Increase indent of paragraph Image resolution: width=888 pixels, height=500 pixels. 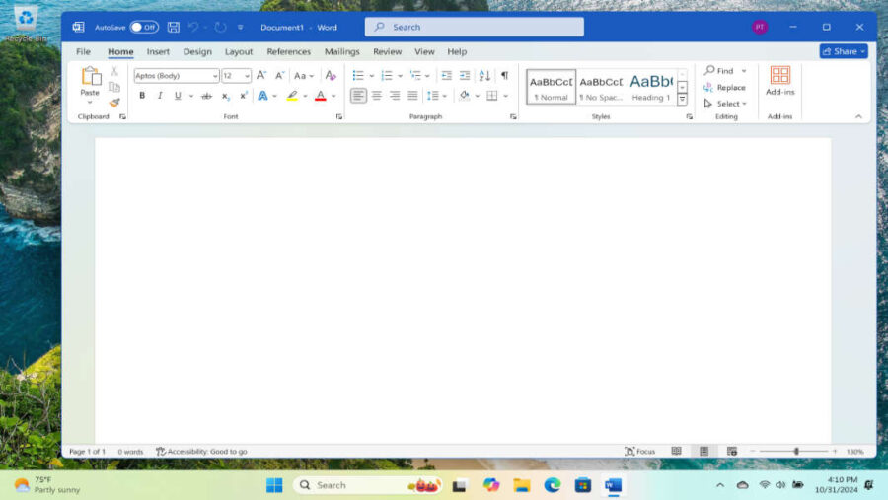coord(464,75)
